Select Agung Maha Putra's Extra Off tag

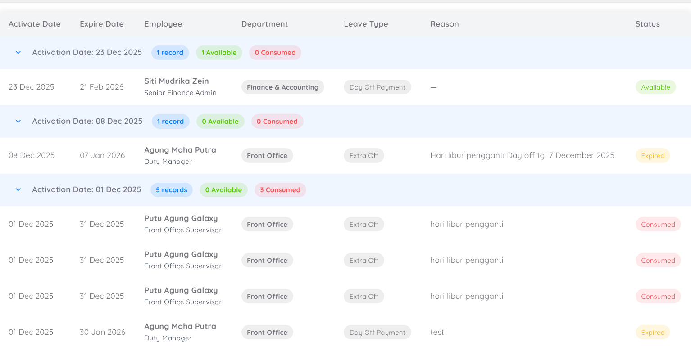click(x=364, y=156)
